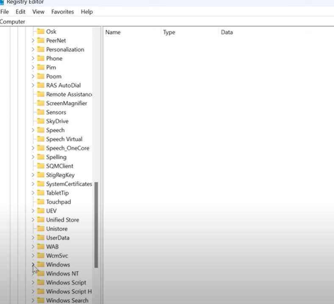
Task: Select the Personalization key label
Action: click(65, 49)
